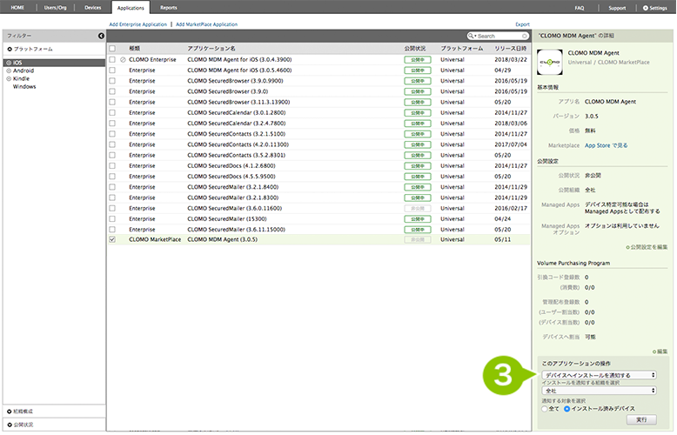The image size is (677, 435).
Task: Select Android in platform list
Action: coord(23,70)
